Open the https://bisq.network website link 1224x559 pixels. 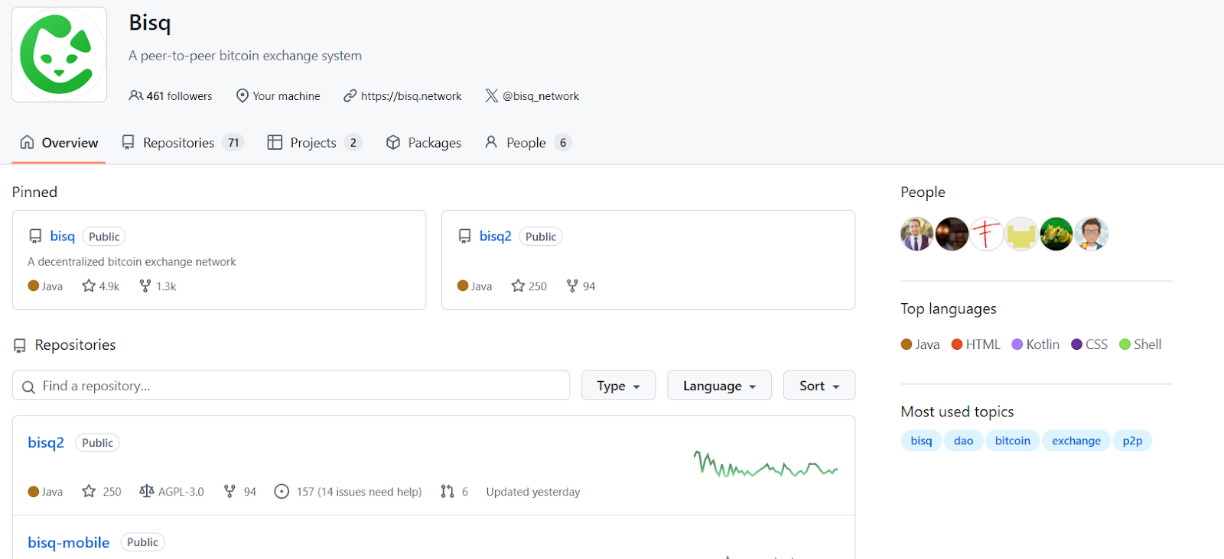coord(411,96)
